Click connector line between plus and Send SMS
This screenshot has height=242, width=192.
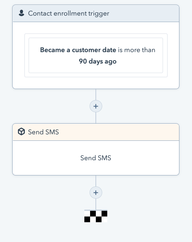pos(96,118)
